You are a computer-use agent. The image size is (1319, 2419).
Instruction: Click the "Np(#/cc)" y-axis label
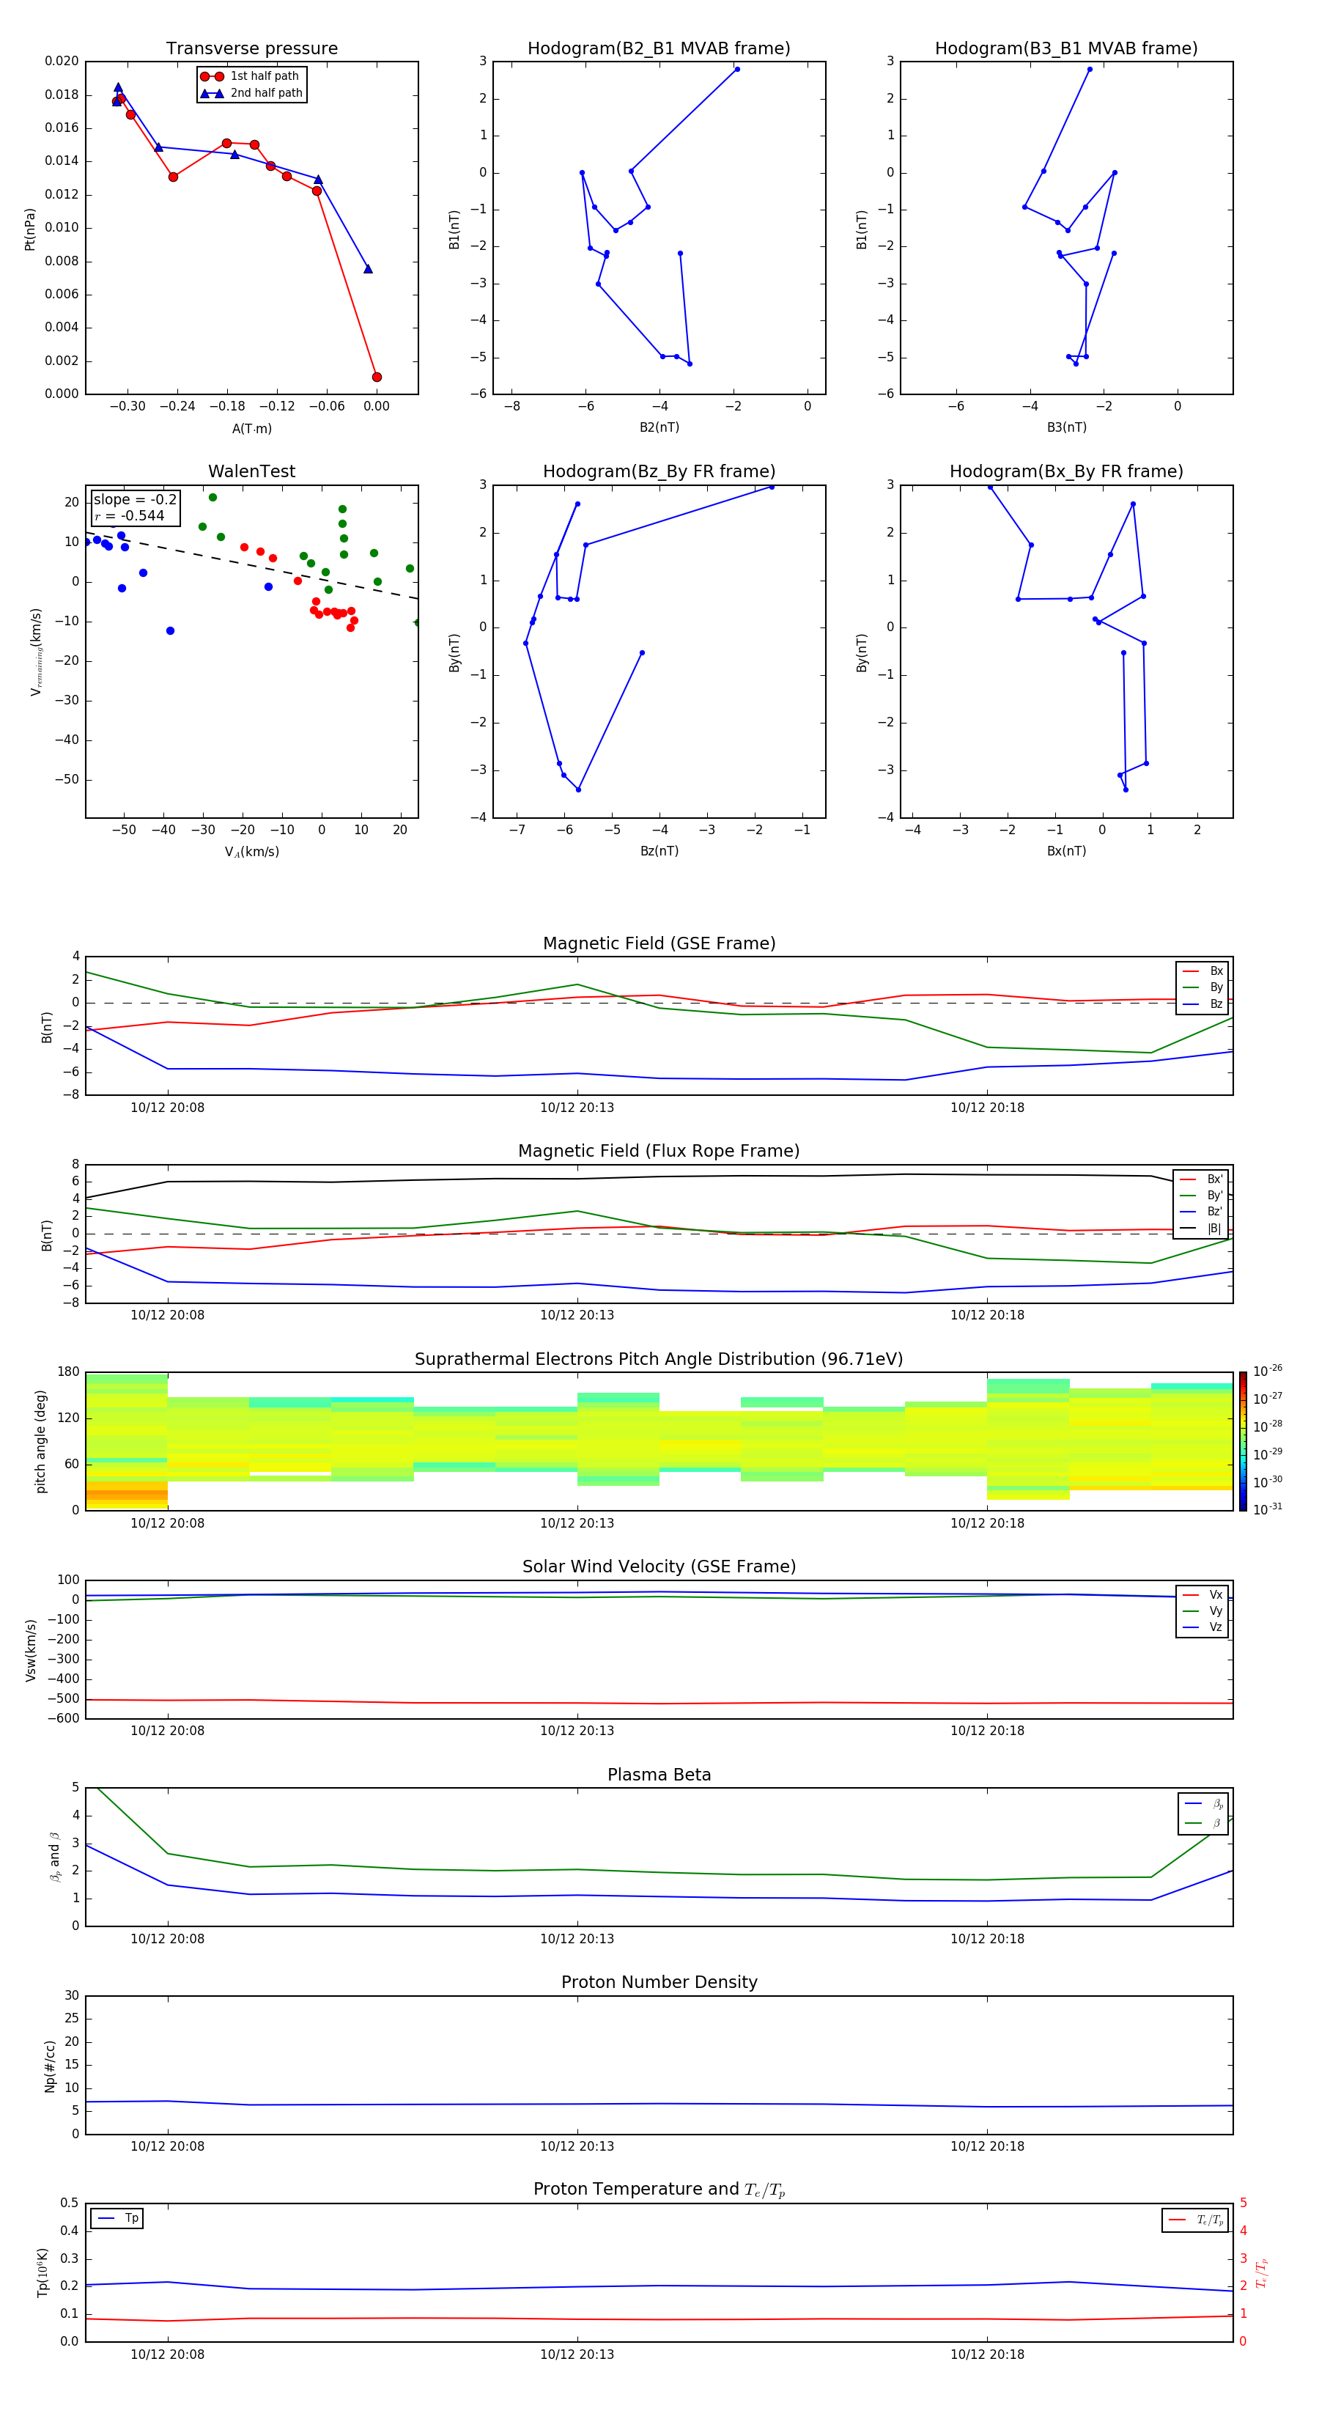click(x=50, y=2065)
